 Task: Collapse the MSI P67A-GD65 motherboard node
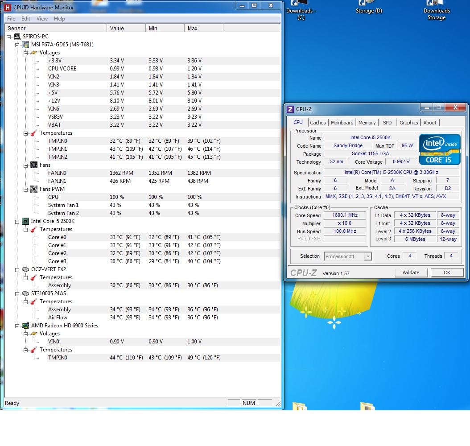click(17, 45)
